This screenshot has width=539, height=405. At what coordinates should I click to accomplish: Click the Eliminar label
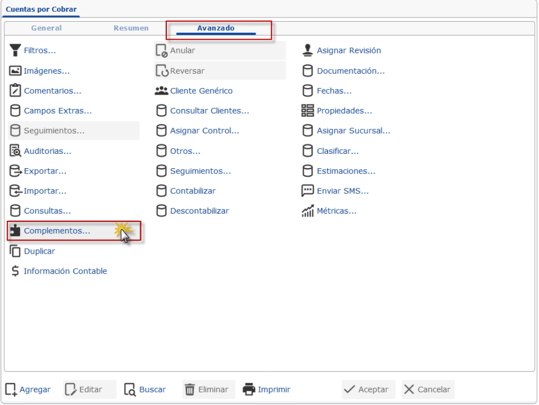click(213, 390)
